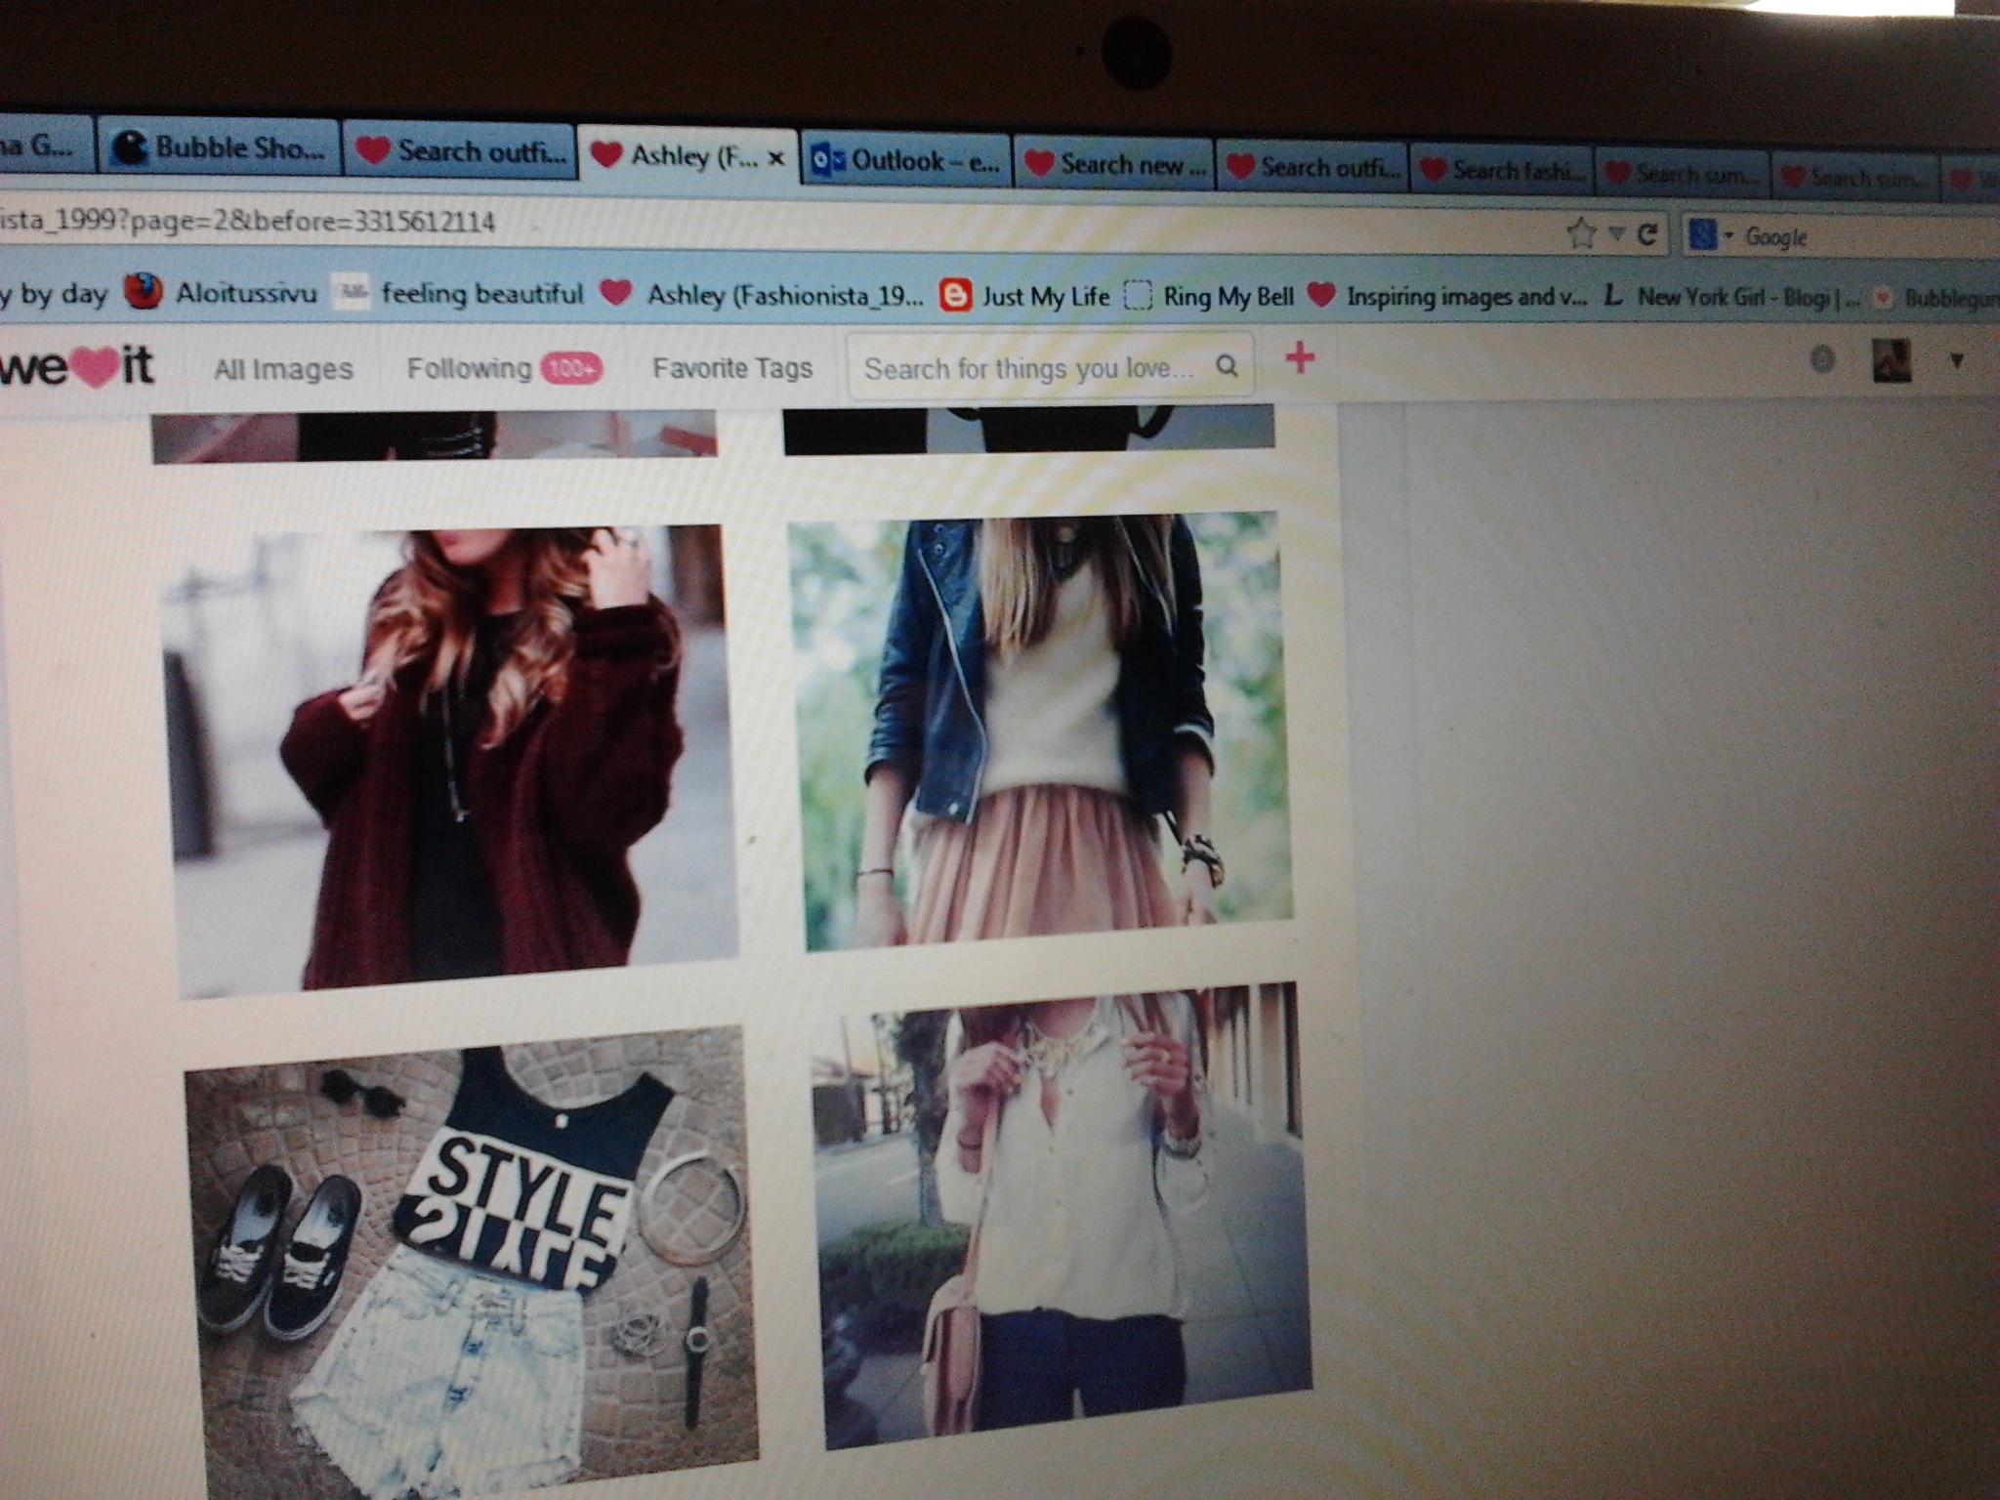Go to All Images
The width and height of the screenshot is (2000, 1500).
[x=283, y=369]
